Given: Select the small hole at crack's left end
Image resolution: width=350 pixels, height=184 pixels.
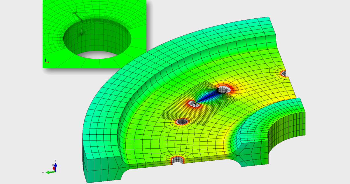Looking at the screenshot, I should (192, 103).
